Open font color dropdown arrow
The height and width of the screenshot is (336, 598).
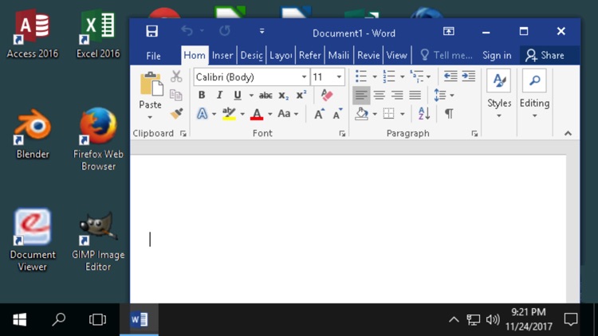click(270, 114)
